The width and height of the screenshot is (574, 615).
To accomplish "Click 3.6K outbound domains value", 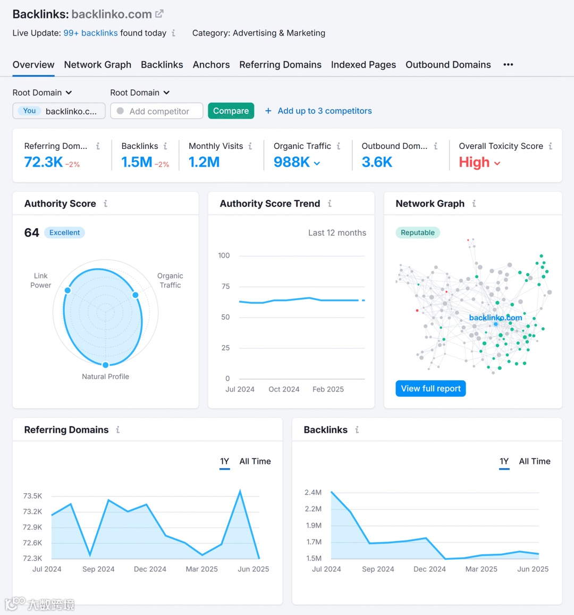I will point(377,162).
